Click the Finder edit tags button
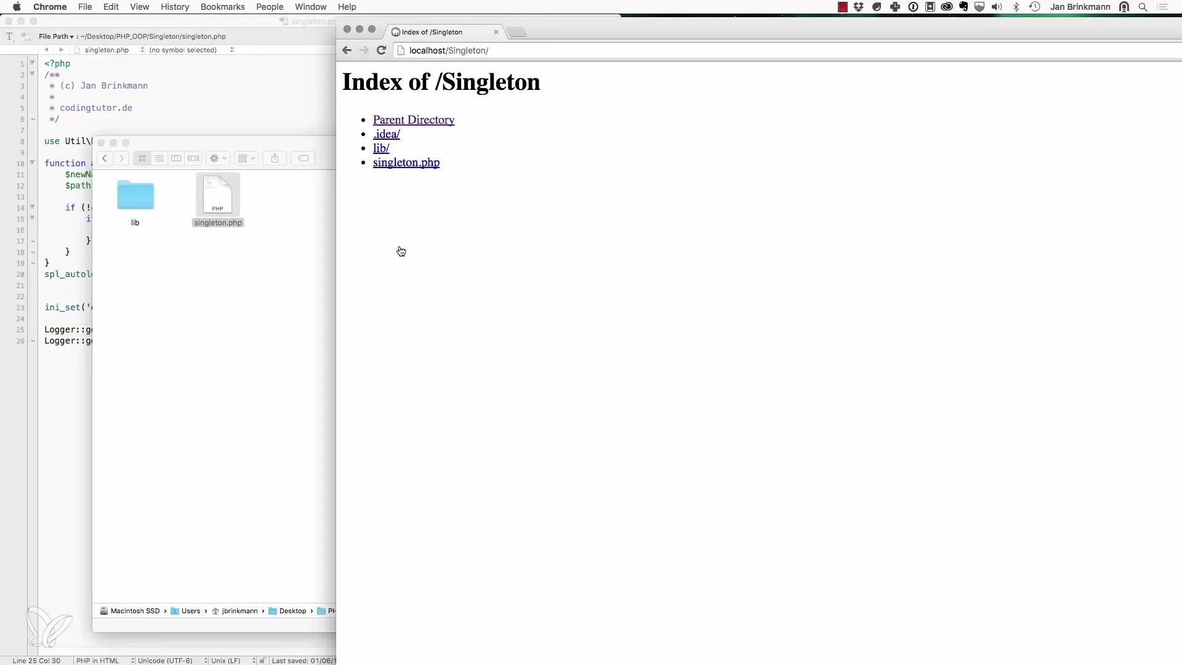Viewport: 1182px width, 665px height. coord(303,158)
